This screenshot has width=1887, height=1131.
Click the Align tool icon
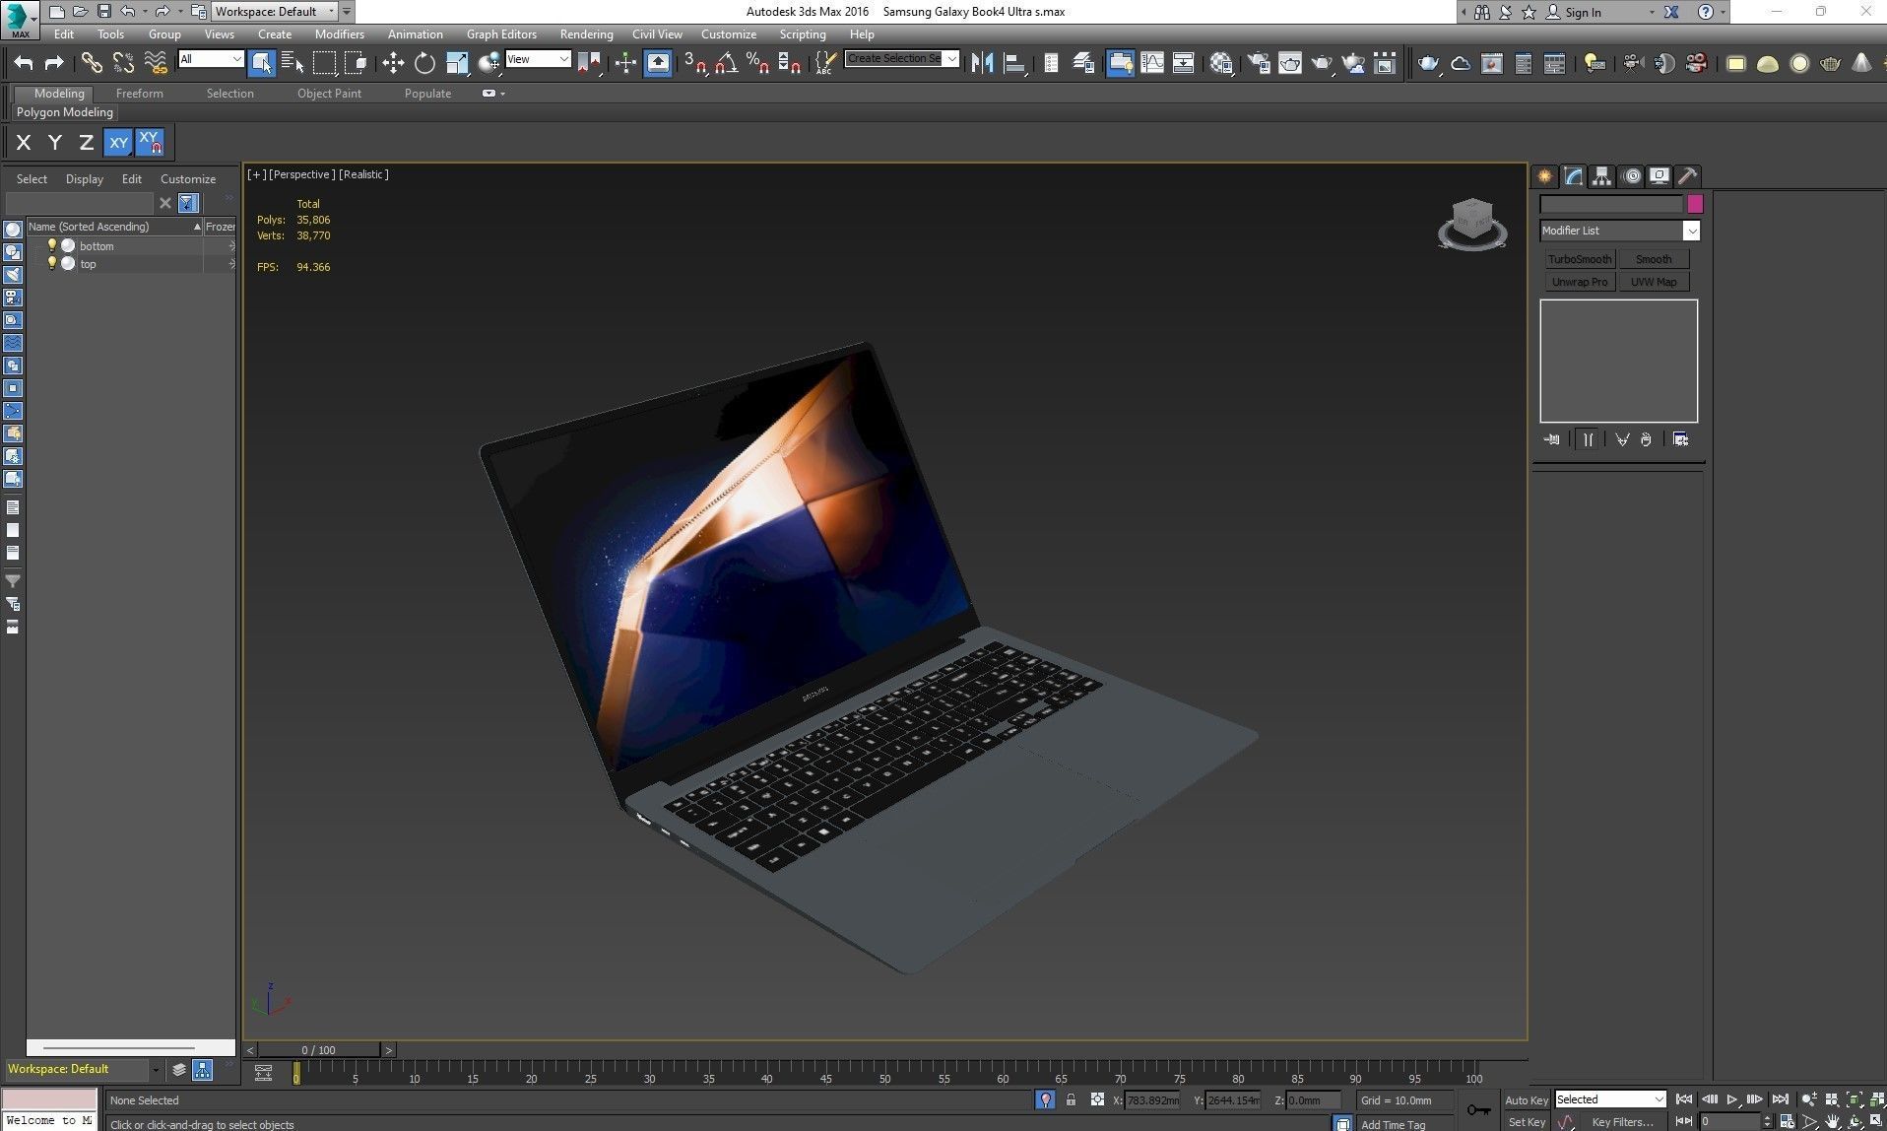tap(1014, 63)
